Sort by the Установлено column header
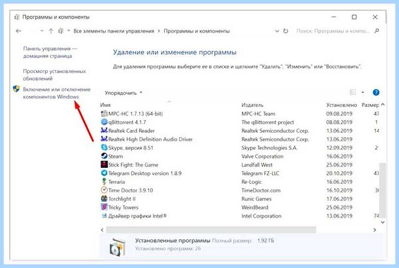Image resolution: width=399 pixels, height=268 pixels. [x=342, y=105]
